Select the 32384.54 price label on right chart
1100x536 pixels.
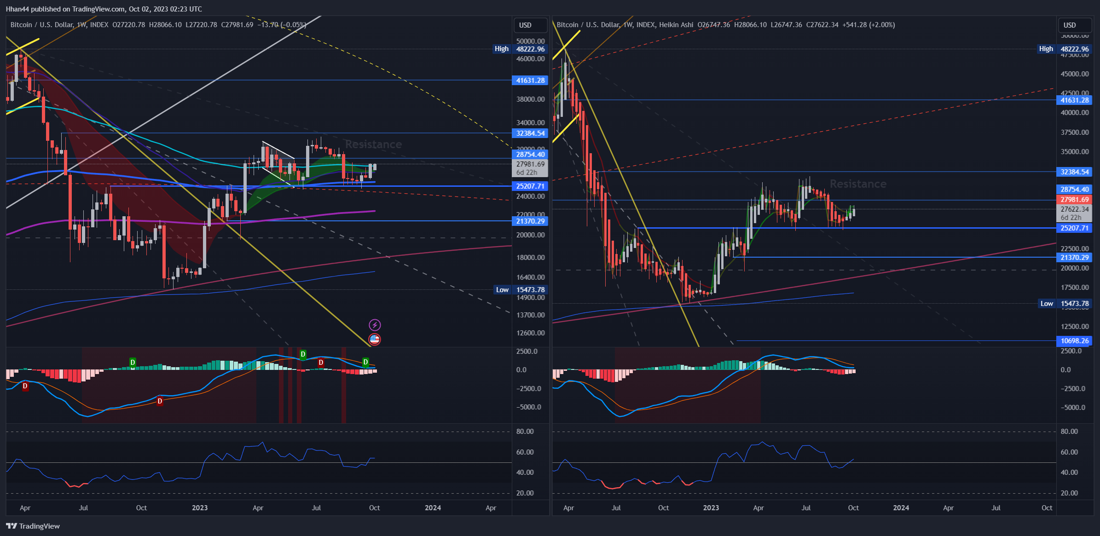1075,172
